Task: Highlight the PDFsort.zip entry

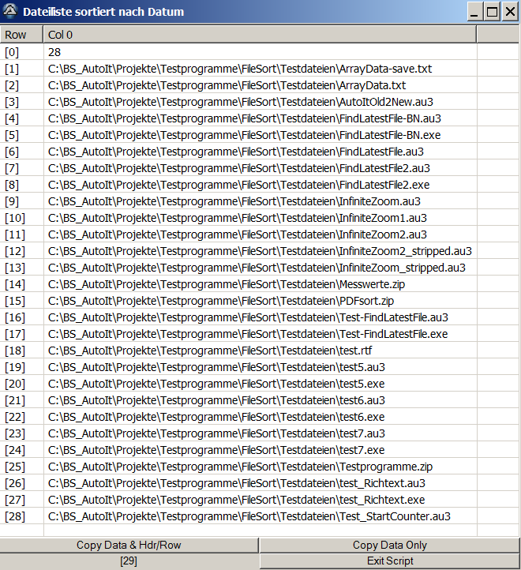Action: (222, 301)
